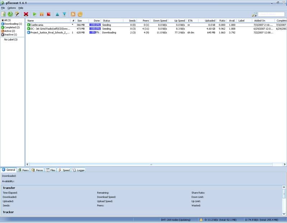287x223 pixels.
Task: Open the RSS Downloader icon
Action: pyautogui.click(x=73, y=14)
